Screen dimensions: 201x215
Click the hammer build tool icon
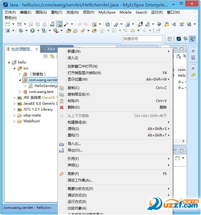[66, 24]
